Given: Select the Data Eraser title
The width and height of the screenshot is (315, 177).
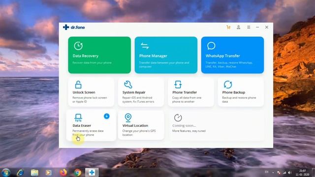Looking at the screenshot, I should point(82,125).
